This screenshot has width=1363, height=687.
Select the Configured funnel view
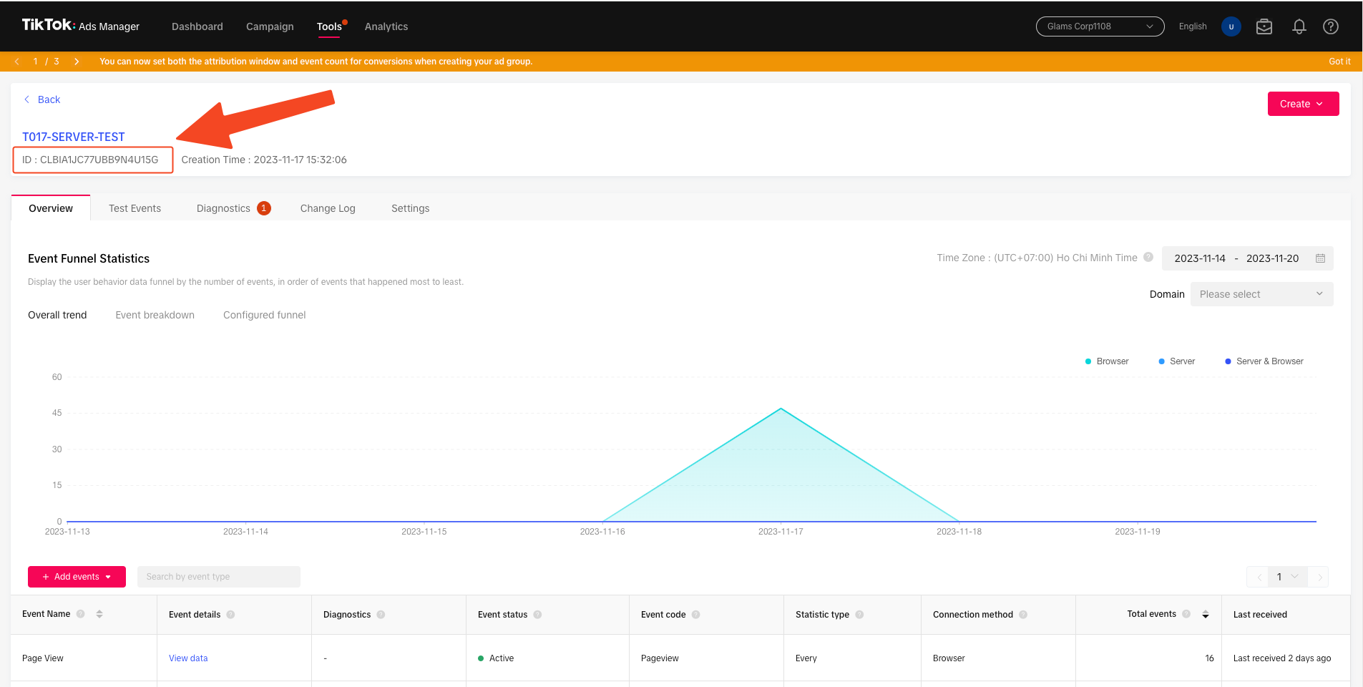[x=264, y=315]
